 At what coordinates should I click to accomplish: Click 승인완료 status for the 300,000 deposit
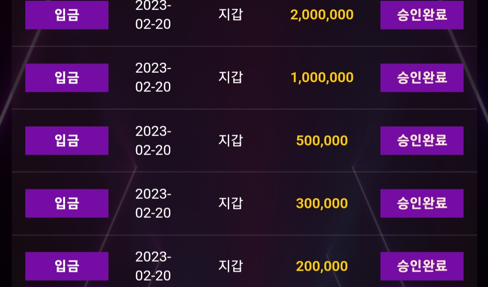click(x=422, y=203)
